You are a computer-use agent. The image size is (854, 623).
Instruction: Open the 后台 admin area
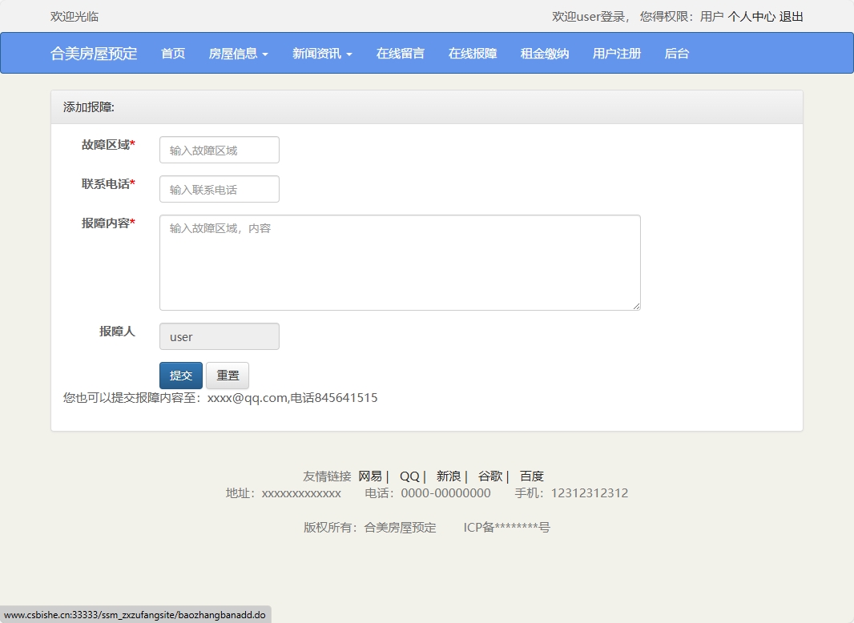(x=677, y=53)
